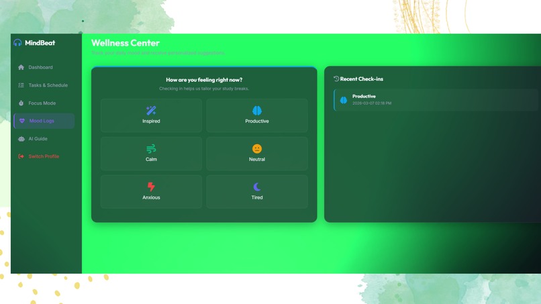This screenshot has width=541, height=304.
Task: Click the MindBeat headphones logo icon
Action: pos(17,43)
